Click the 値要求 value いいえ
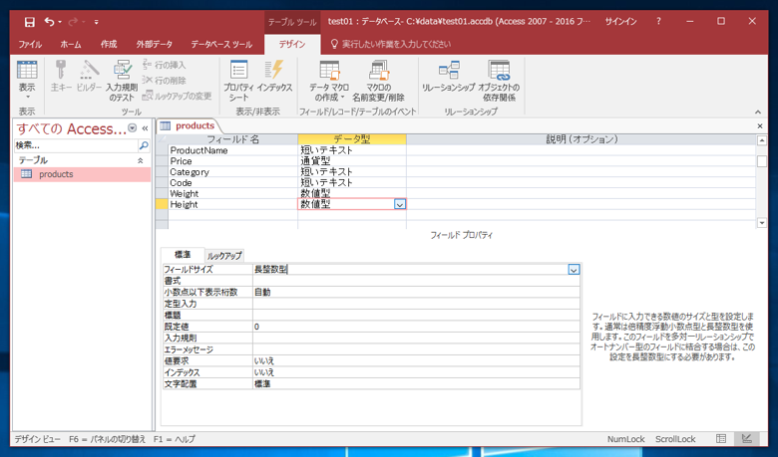 click(416, 361)
